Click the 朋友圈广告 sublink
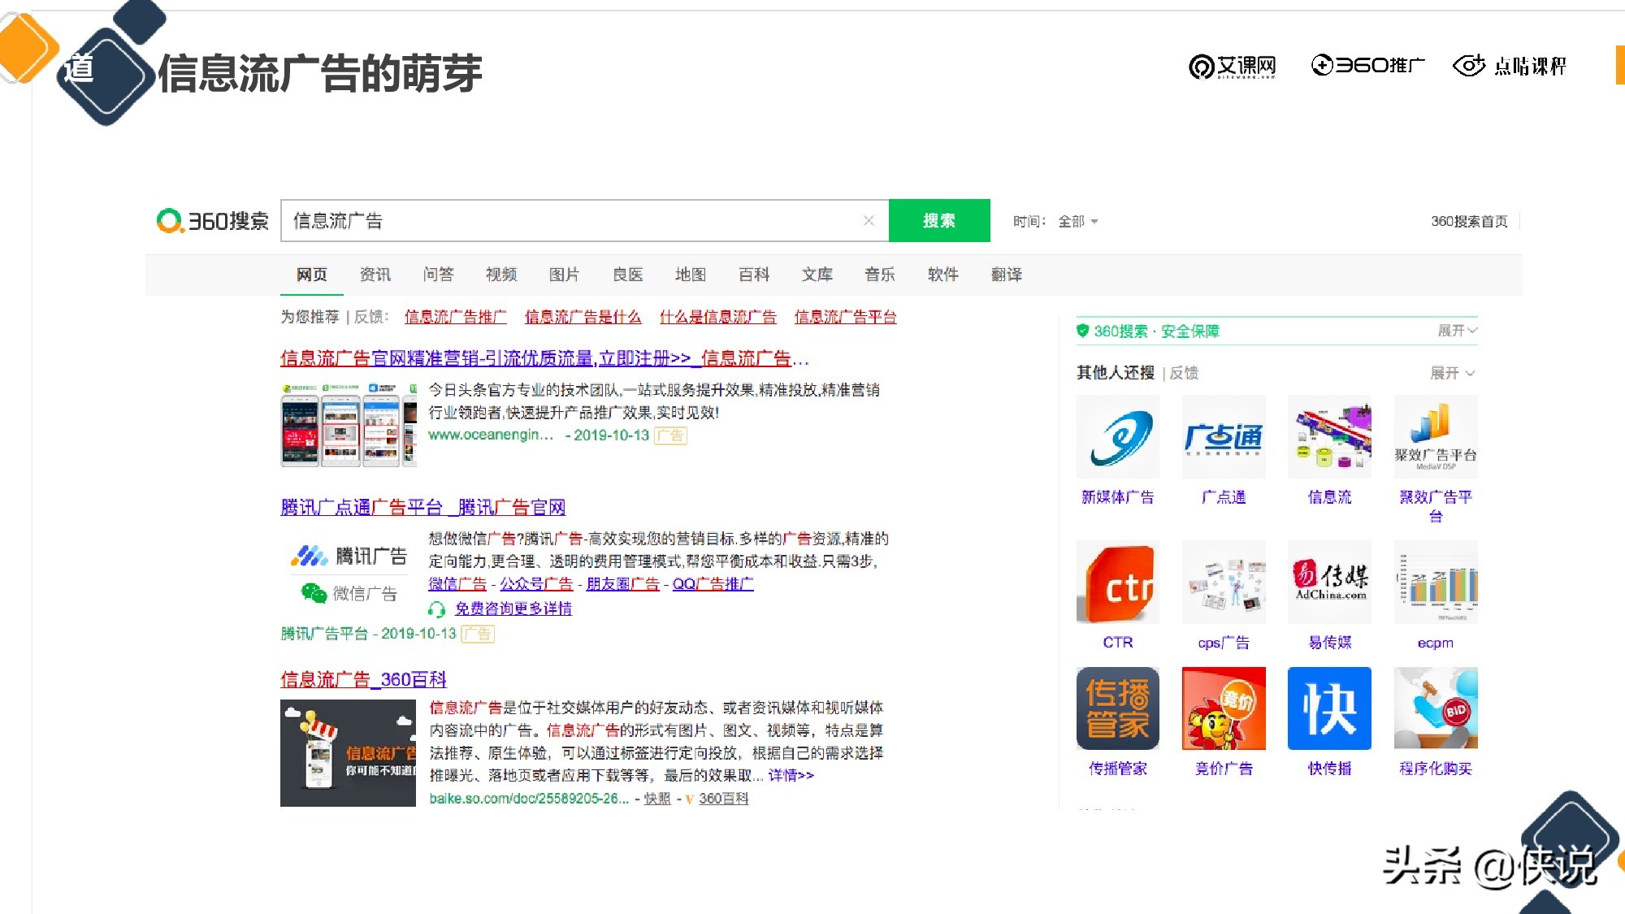This screenshot has height=914, width=1625. [x=623, y=584]
